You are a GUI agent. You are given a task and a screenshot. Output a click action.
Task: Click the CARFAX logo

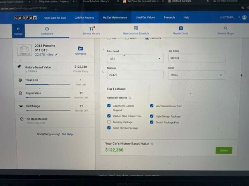point(26,18)
